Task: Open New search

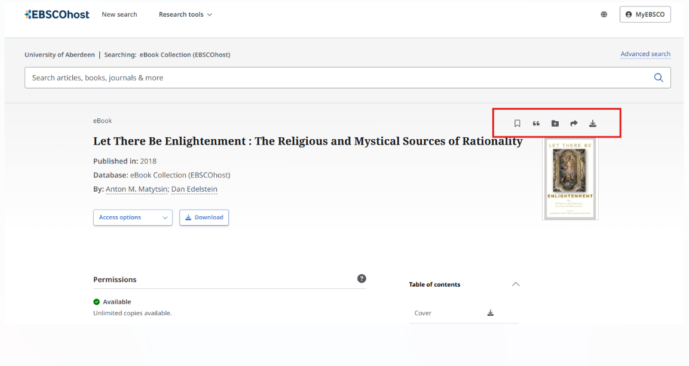Action: pyautogui.click(x=120, y=14)
